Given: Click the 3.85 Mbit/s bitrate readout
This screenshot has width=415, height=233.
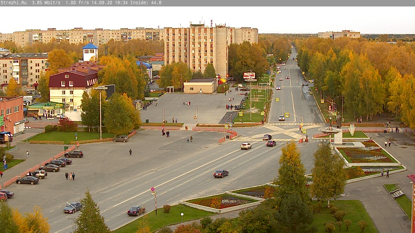Looking at the screenshot, I should (46, 3).
